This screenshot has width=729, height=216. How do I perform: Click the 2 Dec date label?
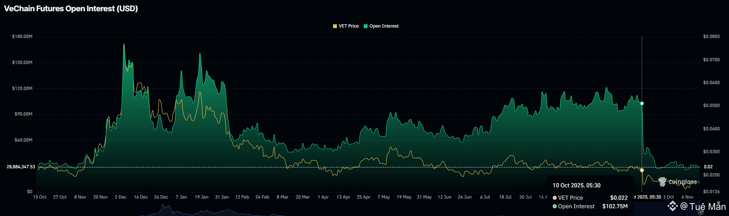(121, 197)
